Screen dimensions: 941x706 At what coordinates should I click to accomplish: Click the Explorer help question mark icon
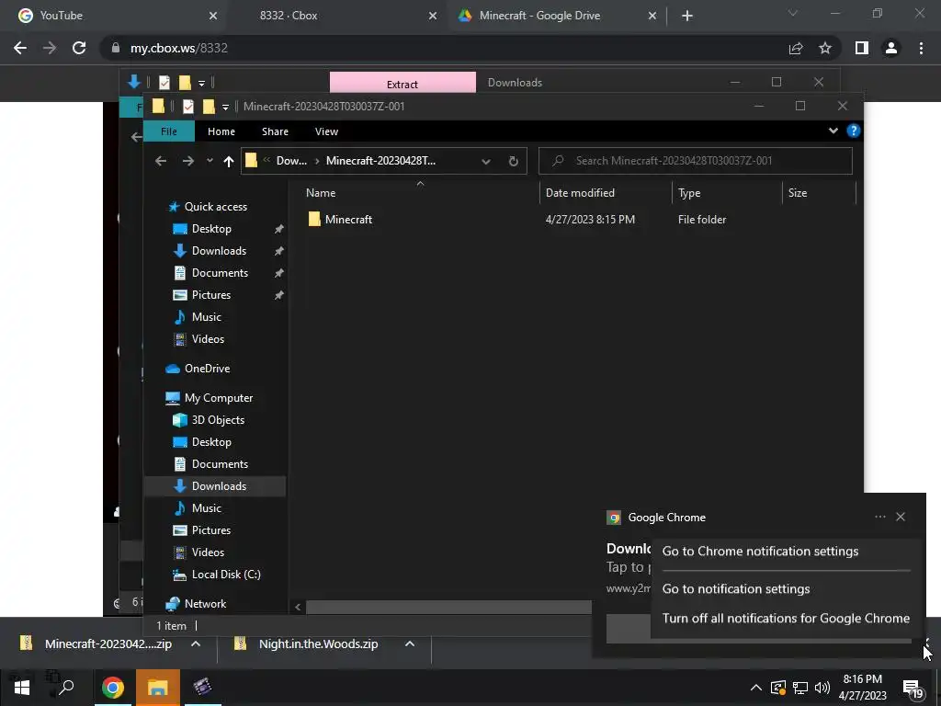(854, 131)
